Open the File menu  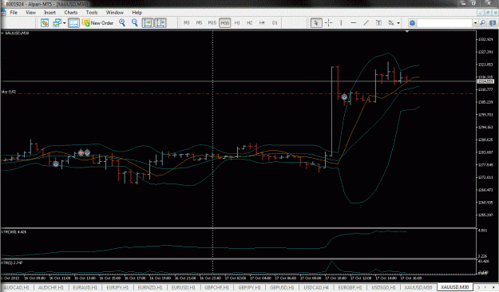tap(14, 13)
